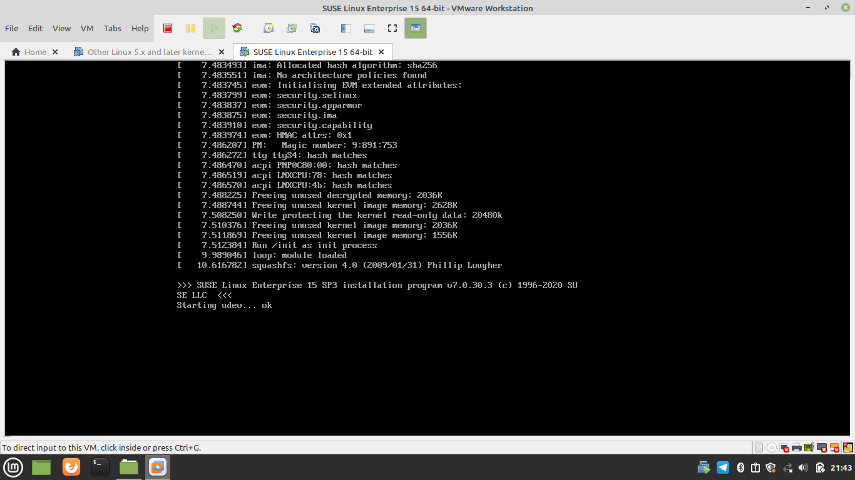Open the Help menu
855x480 pixels.
pos(140,28)
